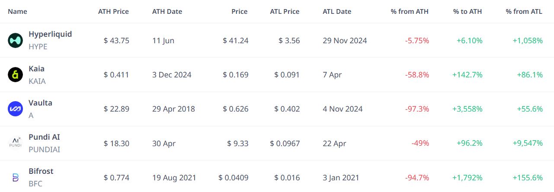Screen dimensions: 554x192
Task: Select the HYPE ticker symbol text
Action: point(38,47)
